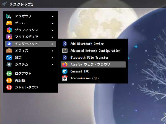Click the デスクトップ1 label in the panel
The image size is (166, 124).
(21, 4)
